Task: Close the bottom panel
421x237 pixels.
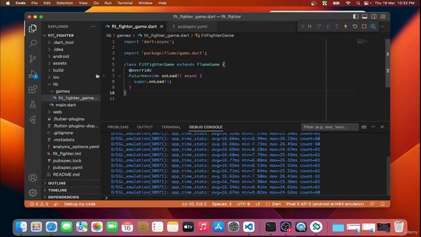Action: pyautogui.click(x=382, y=127)
